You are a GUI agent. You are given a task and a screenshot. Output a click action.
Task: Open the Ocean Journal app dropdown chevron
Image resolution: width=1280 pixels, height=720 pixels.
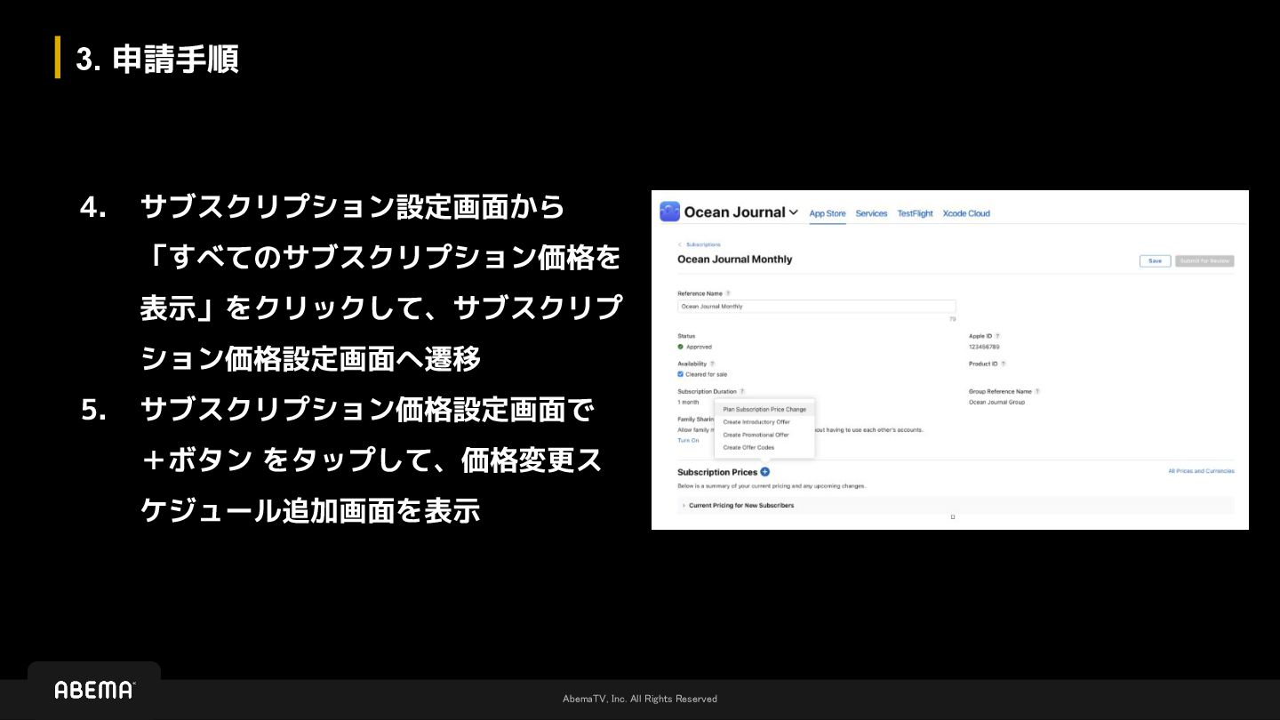point(794,213)
